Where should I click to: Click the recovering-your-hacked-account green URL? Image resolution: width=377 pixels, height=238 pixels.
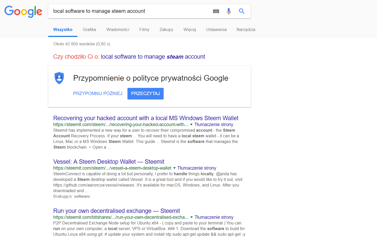tap(121, 125)
